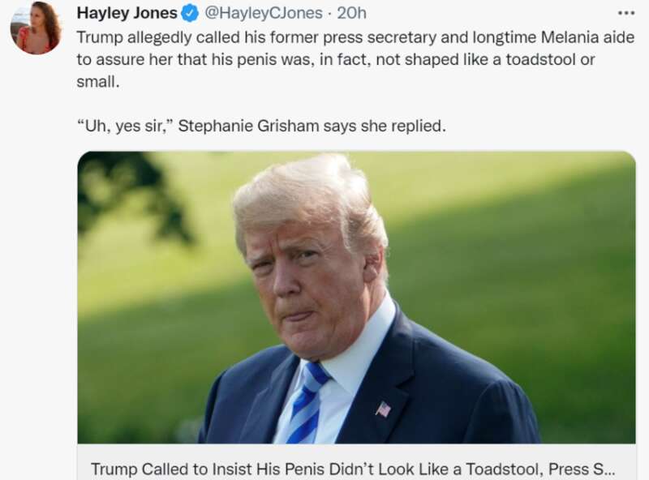Open profile via the Hayley Jones display name
Screen dimensions: 649x480
point(127,13)
